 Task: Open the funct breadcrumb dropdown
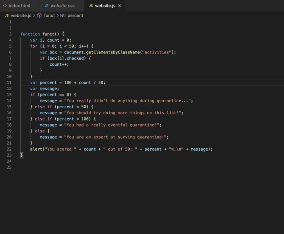pyautogui.click(x=49, y=16)
